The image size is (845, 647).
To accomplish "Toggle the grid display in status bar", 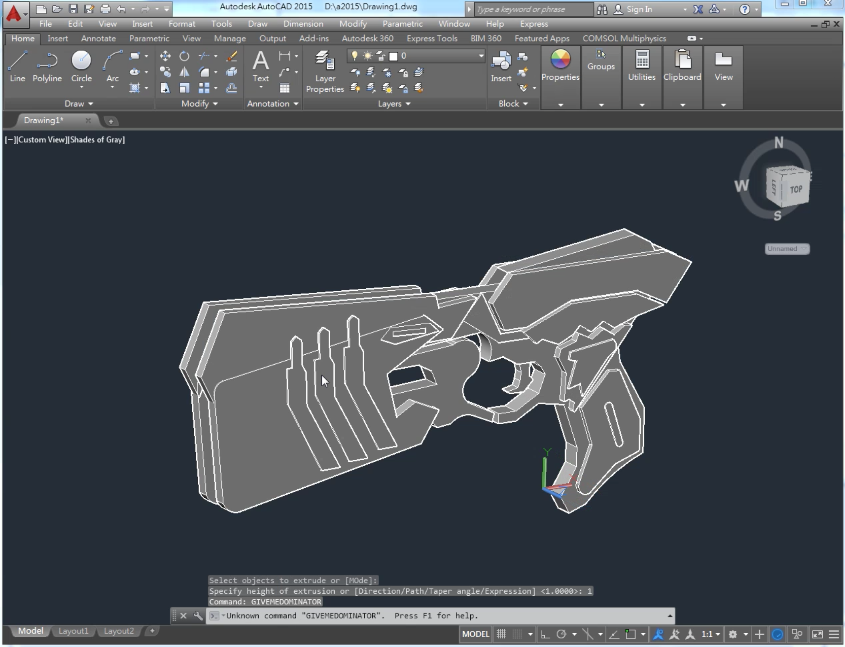I will coord(501,634).
